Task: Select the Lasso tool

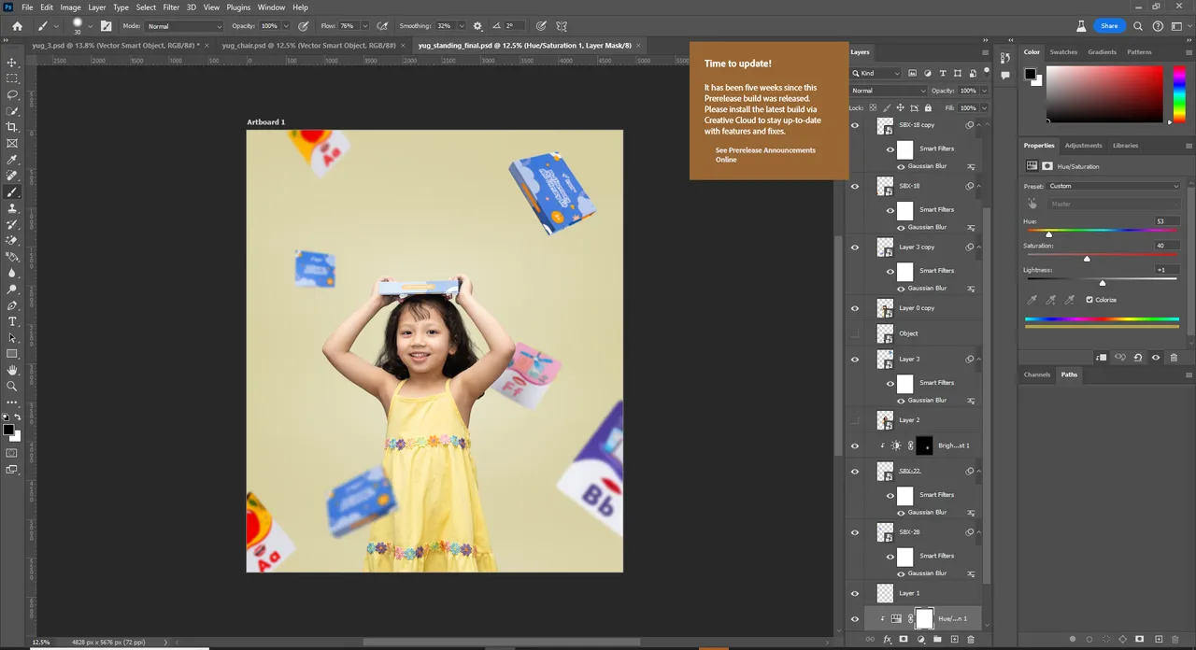Action: click(12, 94)
